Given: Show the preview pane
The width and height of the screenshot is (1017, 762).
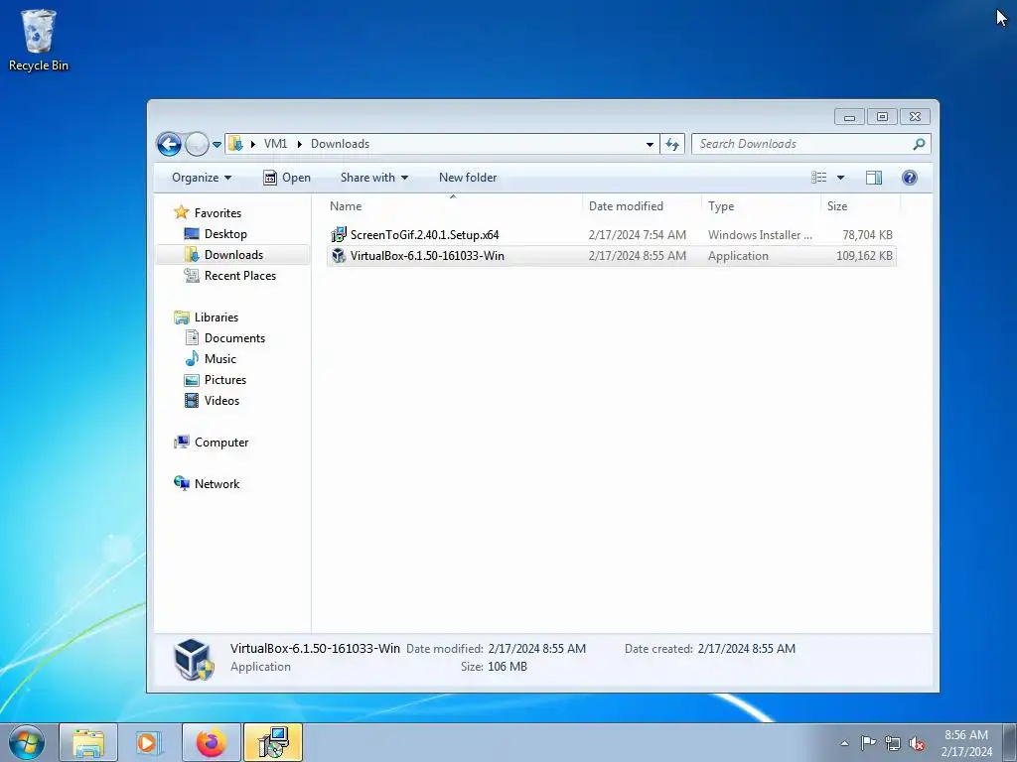Looking at the screenshot, I should pyautogui.click(x=874, y=178).
